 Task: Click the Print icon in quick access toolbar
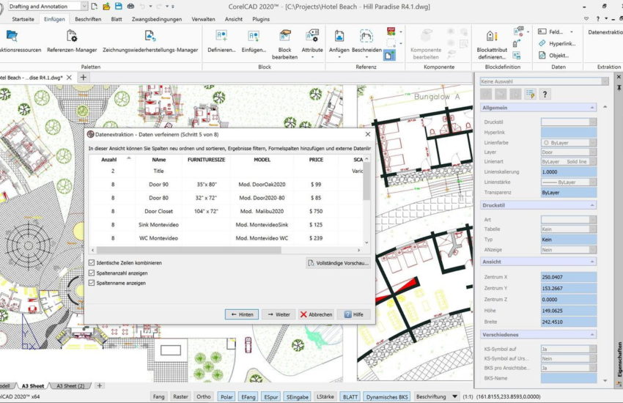coord(130,7)
